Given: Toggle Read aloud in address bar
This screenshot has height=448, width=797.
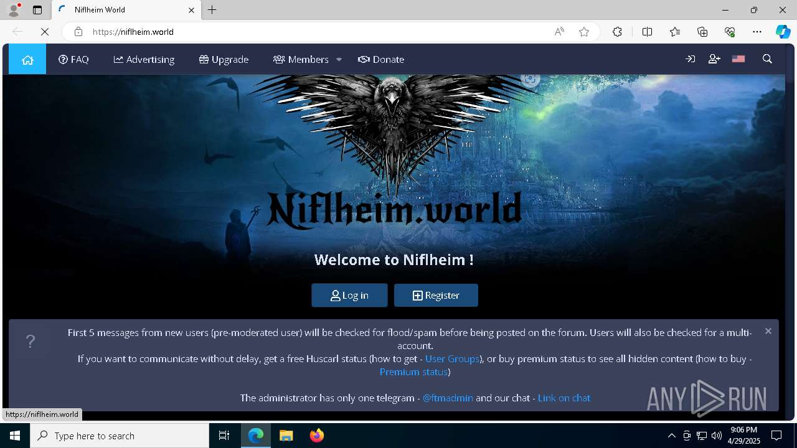Looking at the screenshot, I should 559,32.
